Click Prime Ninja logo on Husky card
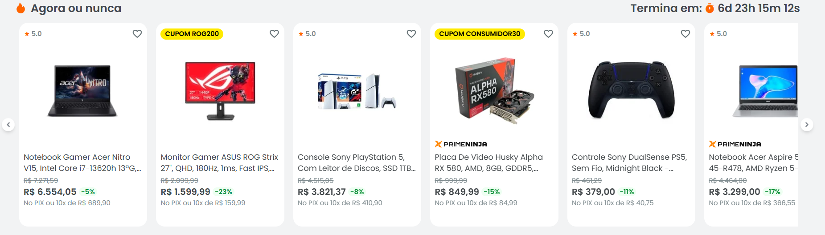This screenshot has width=825, height=235. 461,144
